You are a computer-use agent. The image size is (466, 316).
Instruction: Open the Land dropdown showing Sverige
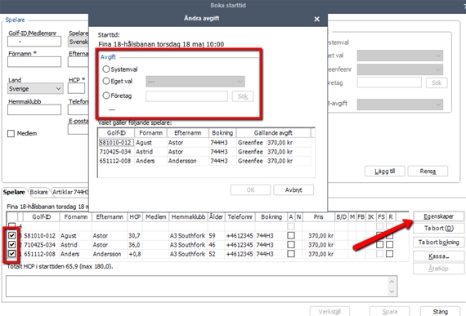[x=35, y=88]
